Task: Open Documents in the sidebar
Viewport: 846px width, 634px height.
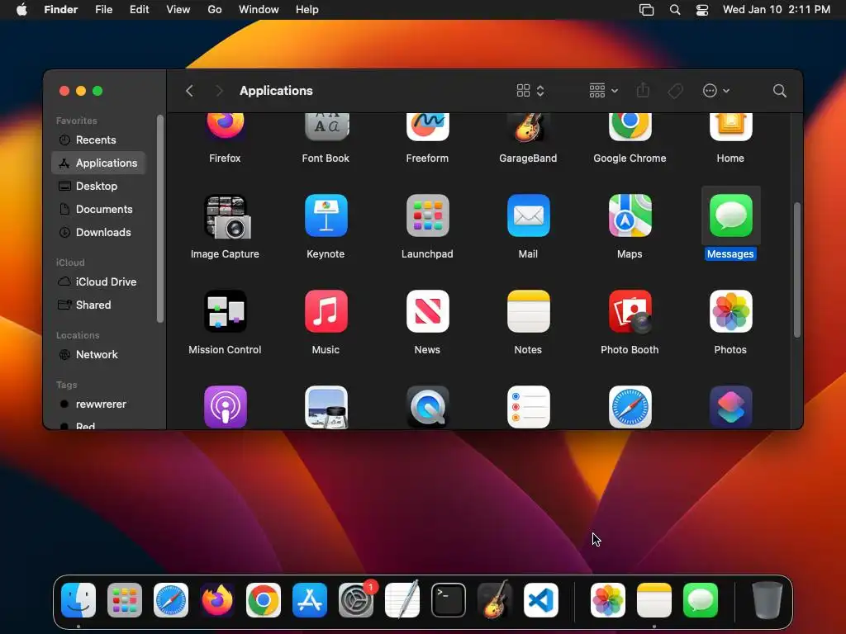Action: point(98,209)
